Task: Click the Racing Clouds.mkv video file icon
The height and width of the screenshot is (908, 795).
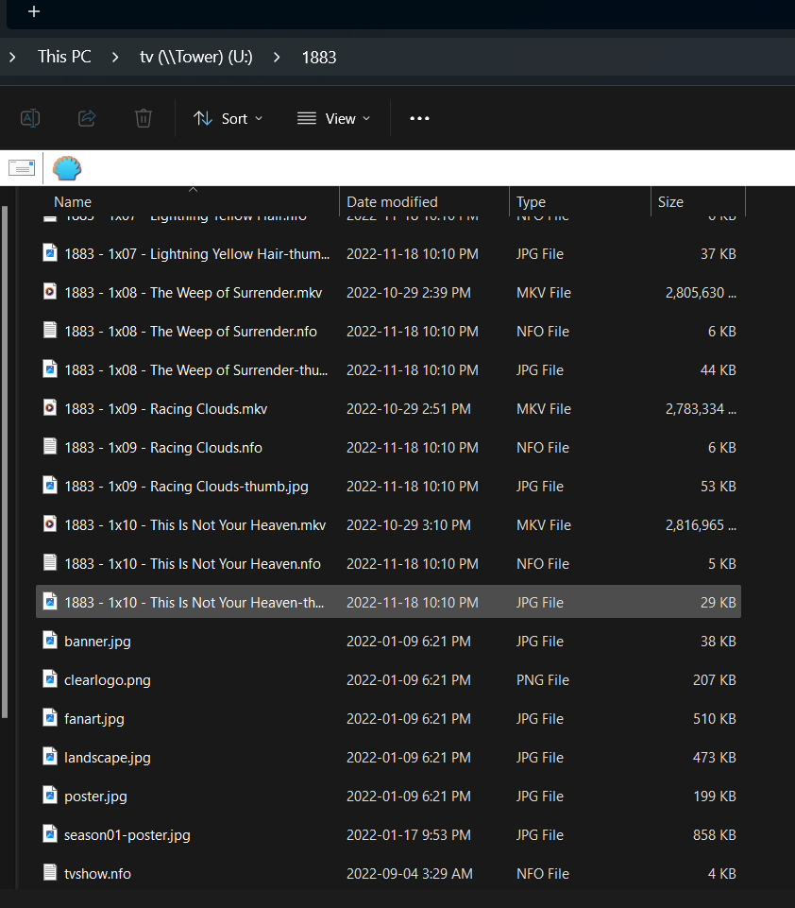Action: click(x=50, y=409)
